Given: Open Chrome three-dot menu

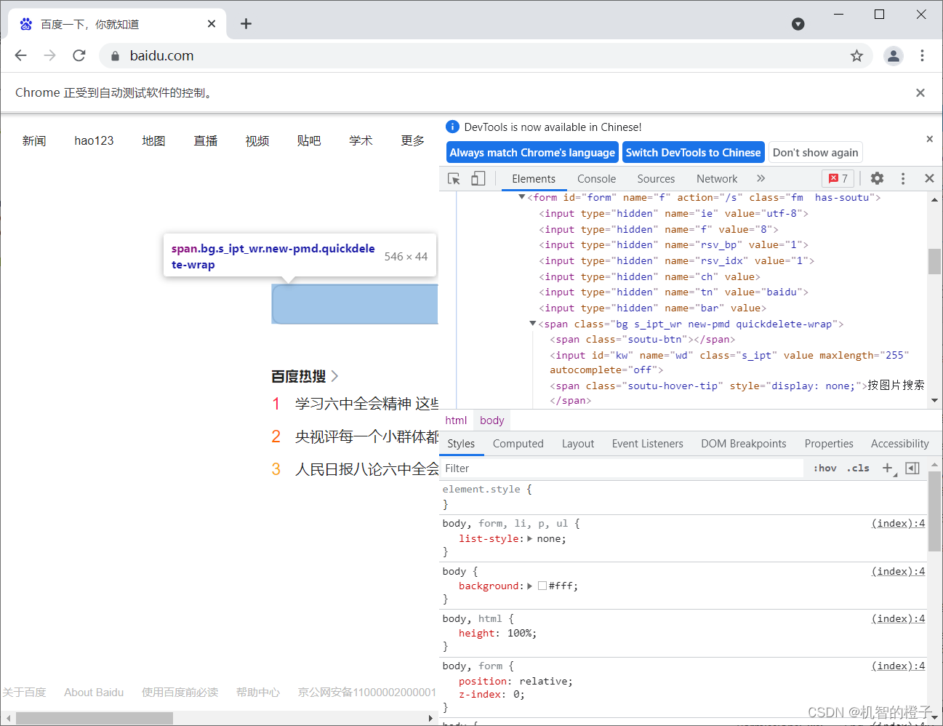Looking at the screenshot, I should [922, 56].
